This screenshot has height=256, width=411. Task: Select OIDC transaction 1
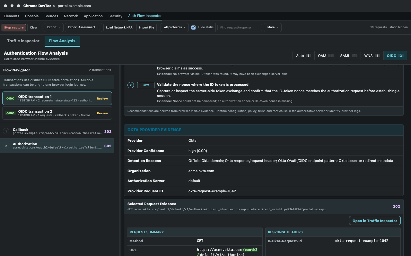tap(57, 98)
